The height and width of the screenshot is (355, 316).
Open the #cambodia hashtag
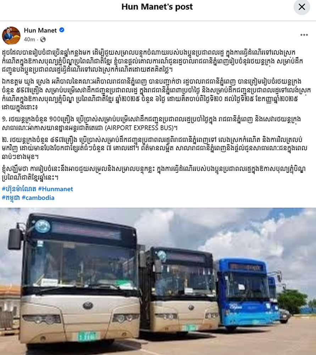38,198
